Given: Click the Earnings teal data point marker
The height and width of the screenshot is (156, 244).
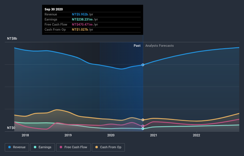Looking at the screenshot, I should tap(143, 129).
